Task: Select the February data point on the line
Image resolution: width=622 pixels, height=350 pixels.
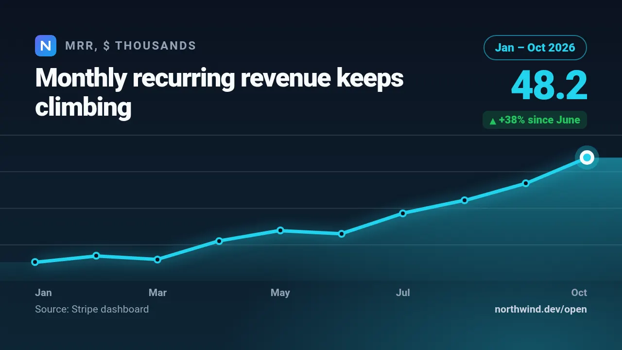Action: (x=96, y=256)
